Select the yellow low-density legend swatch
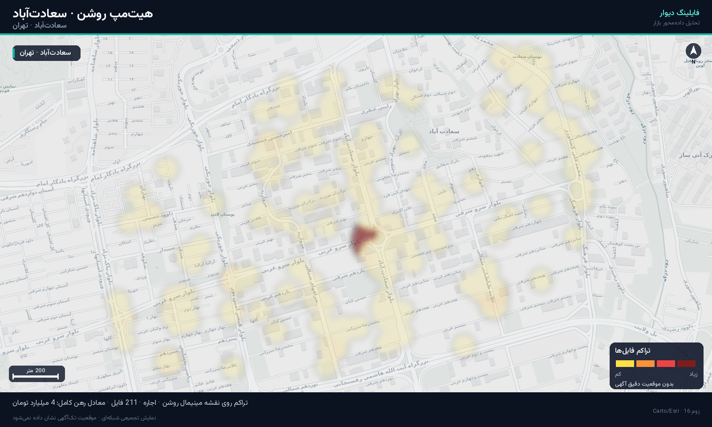The width and height of the screenshot is (712, 427). (625, 363)
